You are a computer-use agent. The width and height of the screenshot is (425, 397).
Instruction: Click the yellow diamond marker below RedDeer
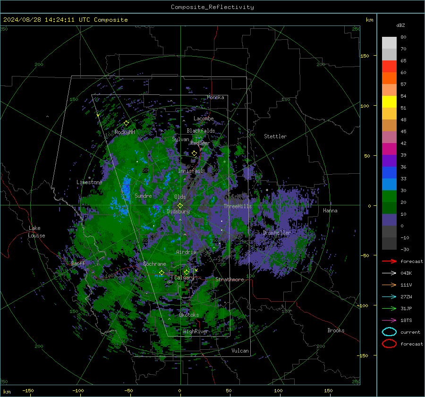pyautogui.click(x=194, y=153)
